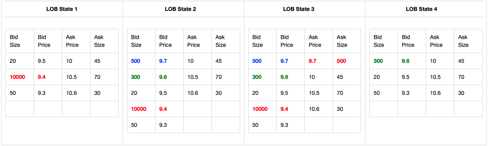The width and height of the screenshot is (488, 146).
Task: Select the LOB State 2 header cell
Action: click(x=183, y=9)
